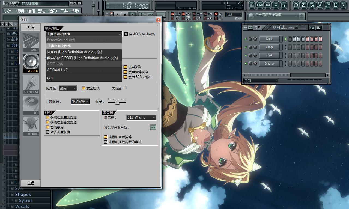Click the render audio wave-save icon

coord(312,5)
